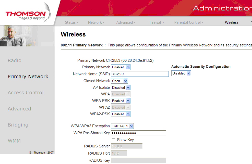Image resolution: width=252 pixels, height=164 pixels.
Task: Open the Parental Control menu
Action: click(189, 22)
